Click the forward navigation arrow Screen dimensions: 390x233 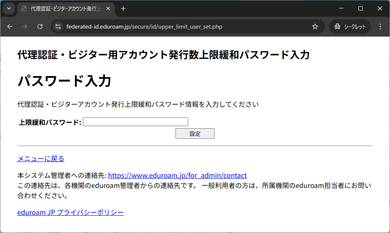point(25,26)
